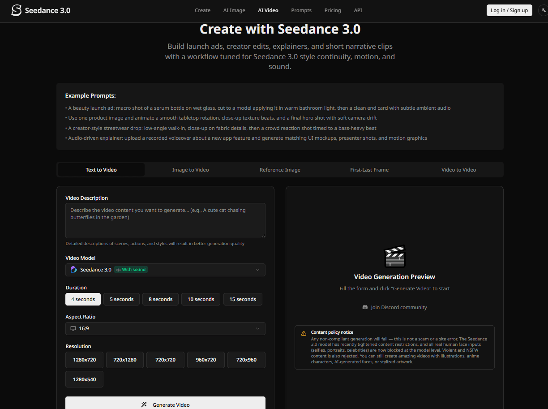The width and height of the screenshot is (548, 409).
Task: Open AI Video navigation item
Action: (268, 10)
